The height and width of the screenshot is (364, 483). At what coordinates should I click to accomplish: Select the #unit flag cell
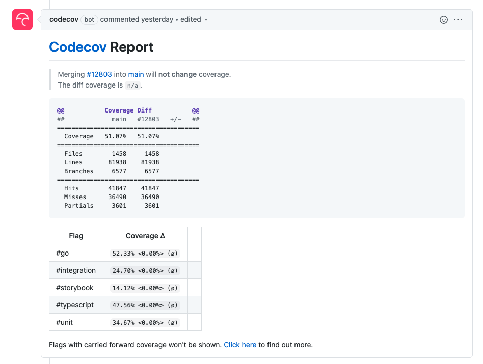tap(76, 322)
